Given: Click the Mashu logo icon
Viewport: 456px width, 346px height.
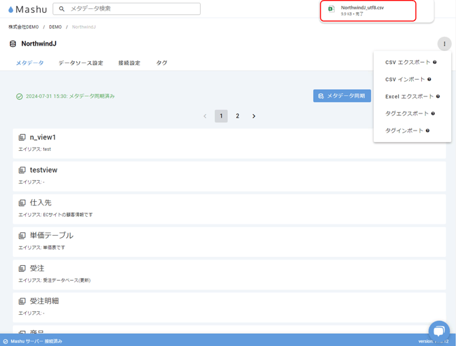Looking at the screenshot, I should 11,10.
